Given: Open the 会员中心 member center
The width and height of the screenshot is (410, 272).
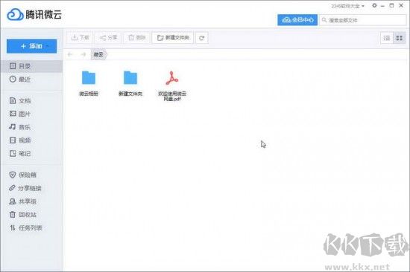Looking at the screenshot, I should (297, 20).
